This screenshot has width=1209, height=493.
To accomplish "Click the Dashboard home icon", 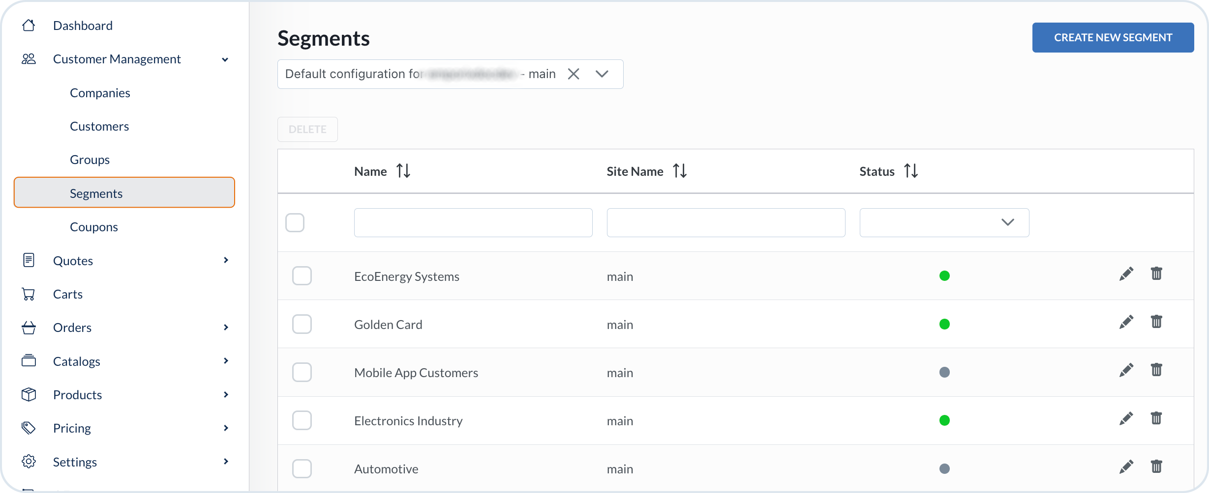I will pos(29,26).
